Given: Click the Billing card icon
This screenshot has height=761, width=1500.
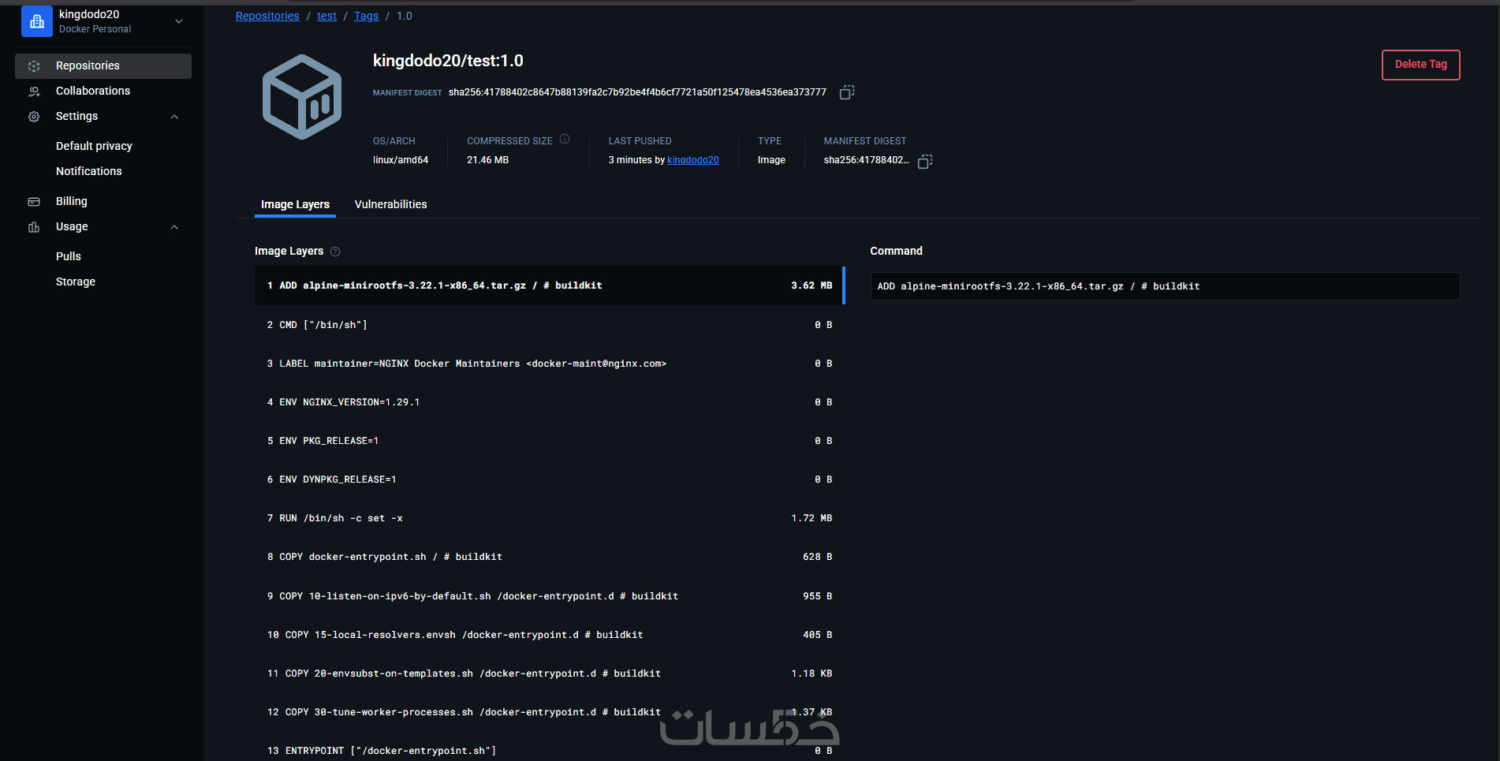Looking at the screenshot, I should pyautogui.click(x=34, y=202).
